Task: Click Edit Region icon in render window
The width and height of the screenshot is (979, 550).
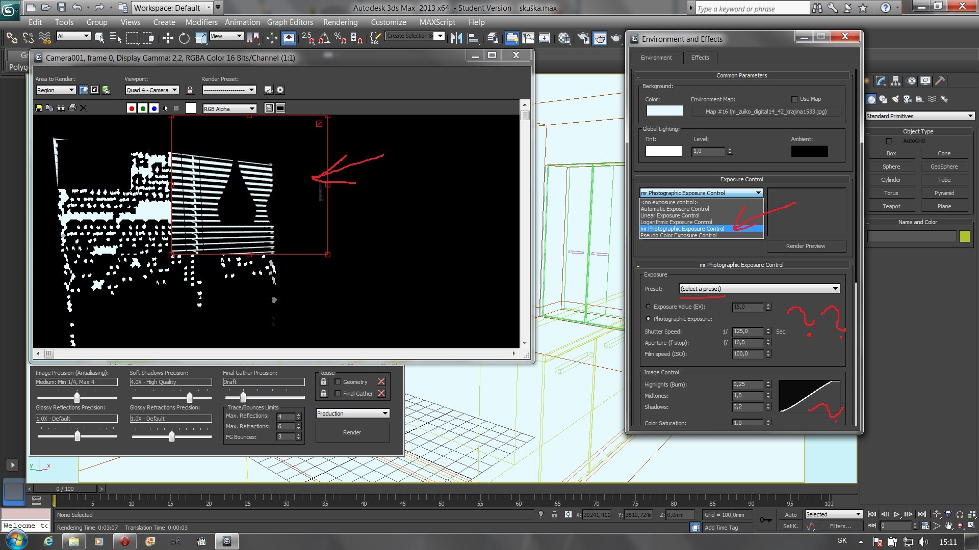Action: 84,90
